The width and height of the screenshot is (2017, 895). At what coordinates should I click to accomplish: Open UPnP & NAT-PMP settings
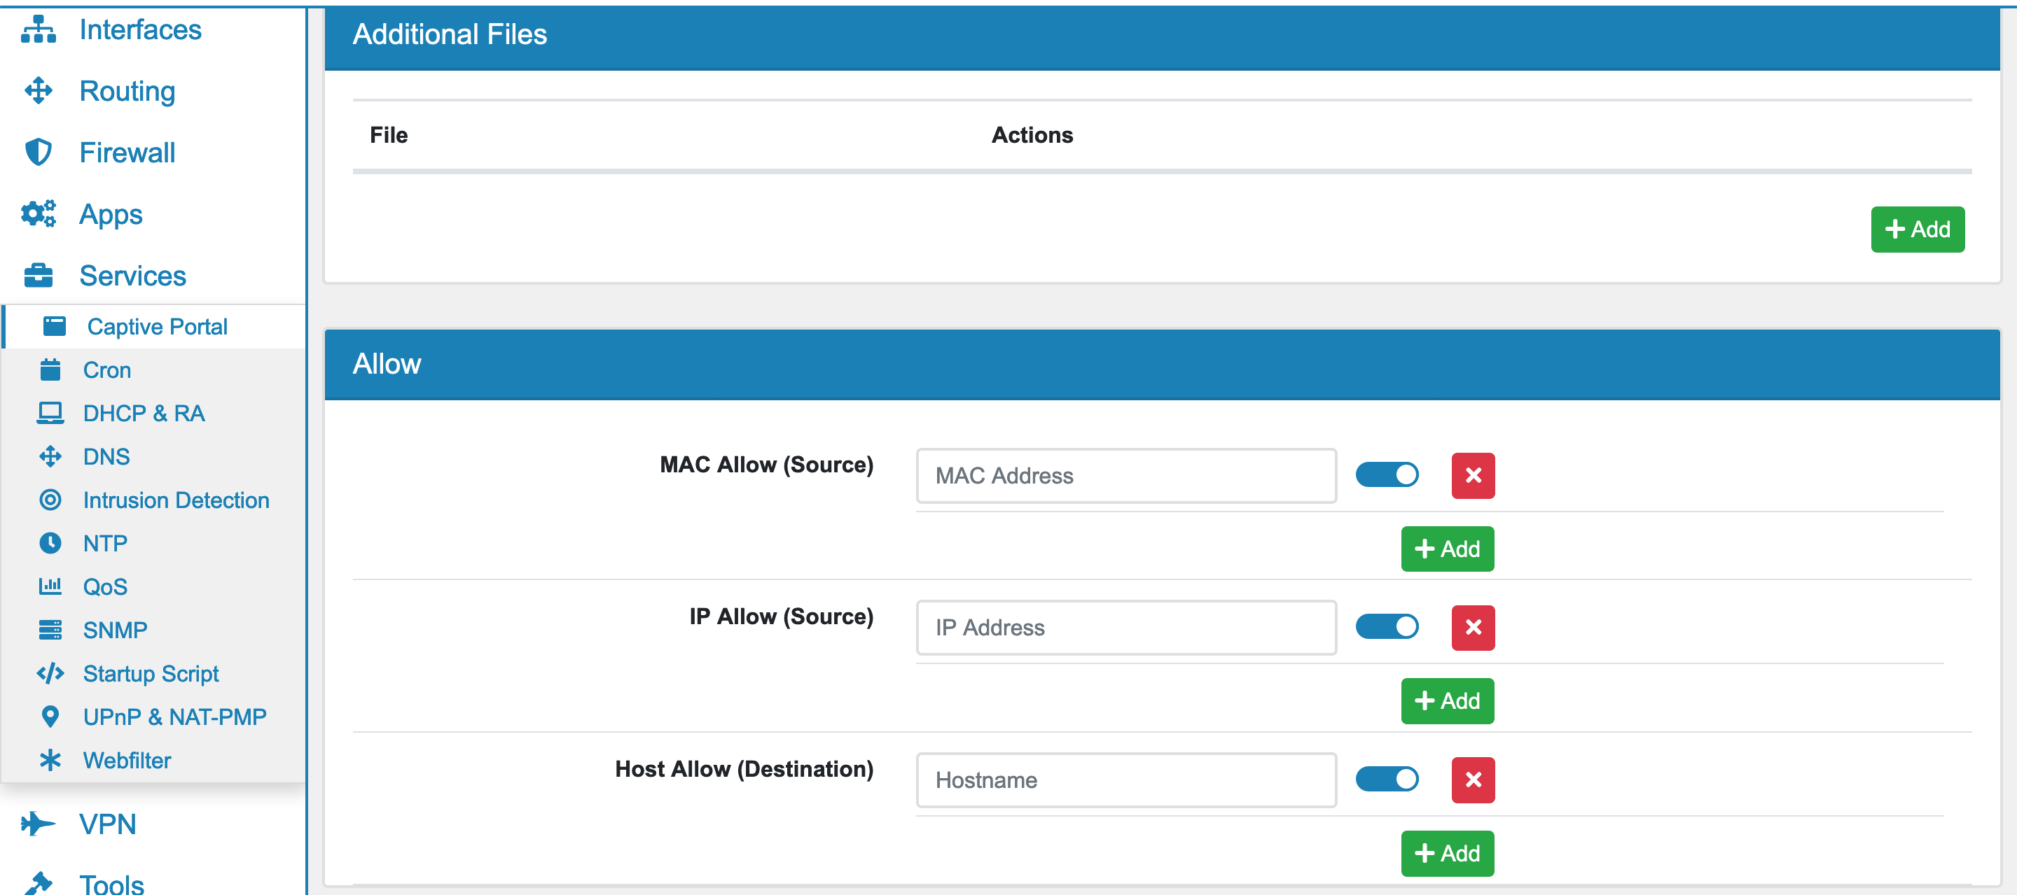(174, 717)
